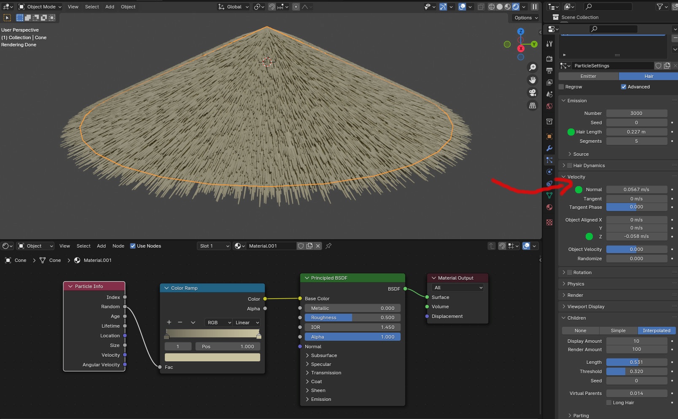The height and width of the screenshot is (419, 678).
Task: Click the Hair Length value field
Action: click(636, 132)
